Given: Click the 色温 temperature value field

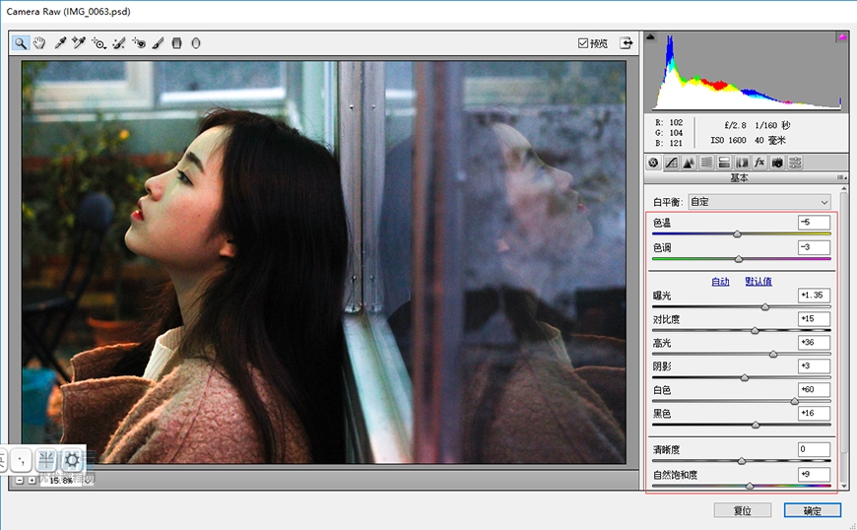Looking at the screenshot, I should coord(814,223).
